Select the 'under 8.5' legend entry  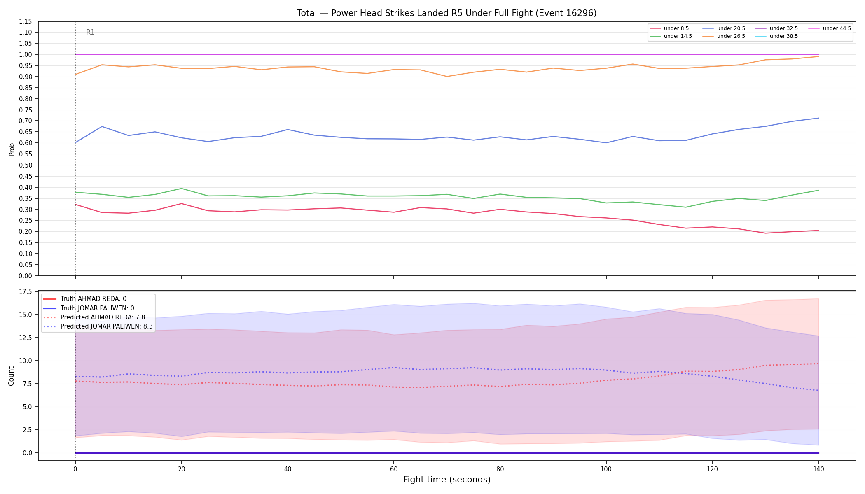[x=669, y=28]
